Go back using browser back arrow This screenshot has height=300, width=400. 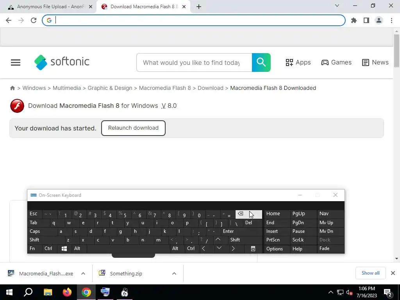click(9, 20)
